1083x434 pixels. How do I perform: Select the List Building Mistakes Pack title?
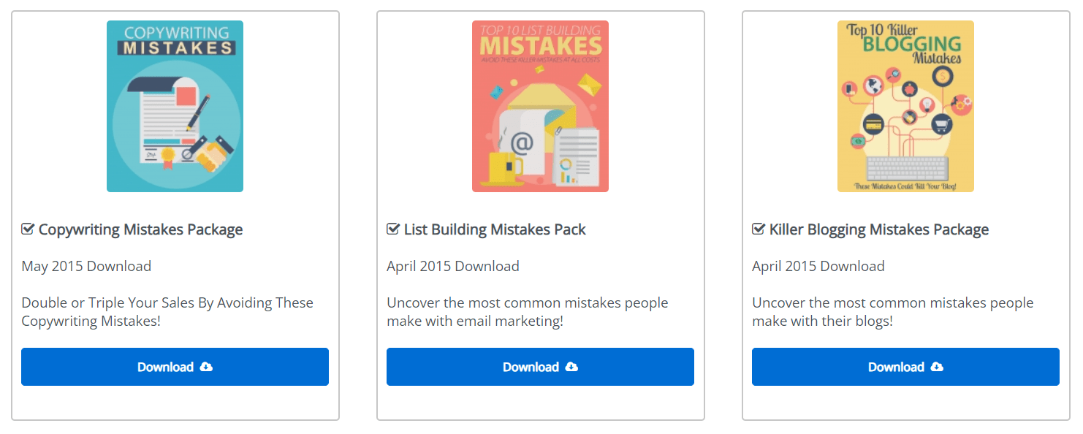(x=495, y=229)
